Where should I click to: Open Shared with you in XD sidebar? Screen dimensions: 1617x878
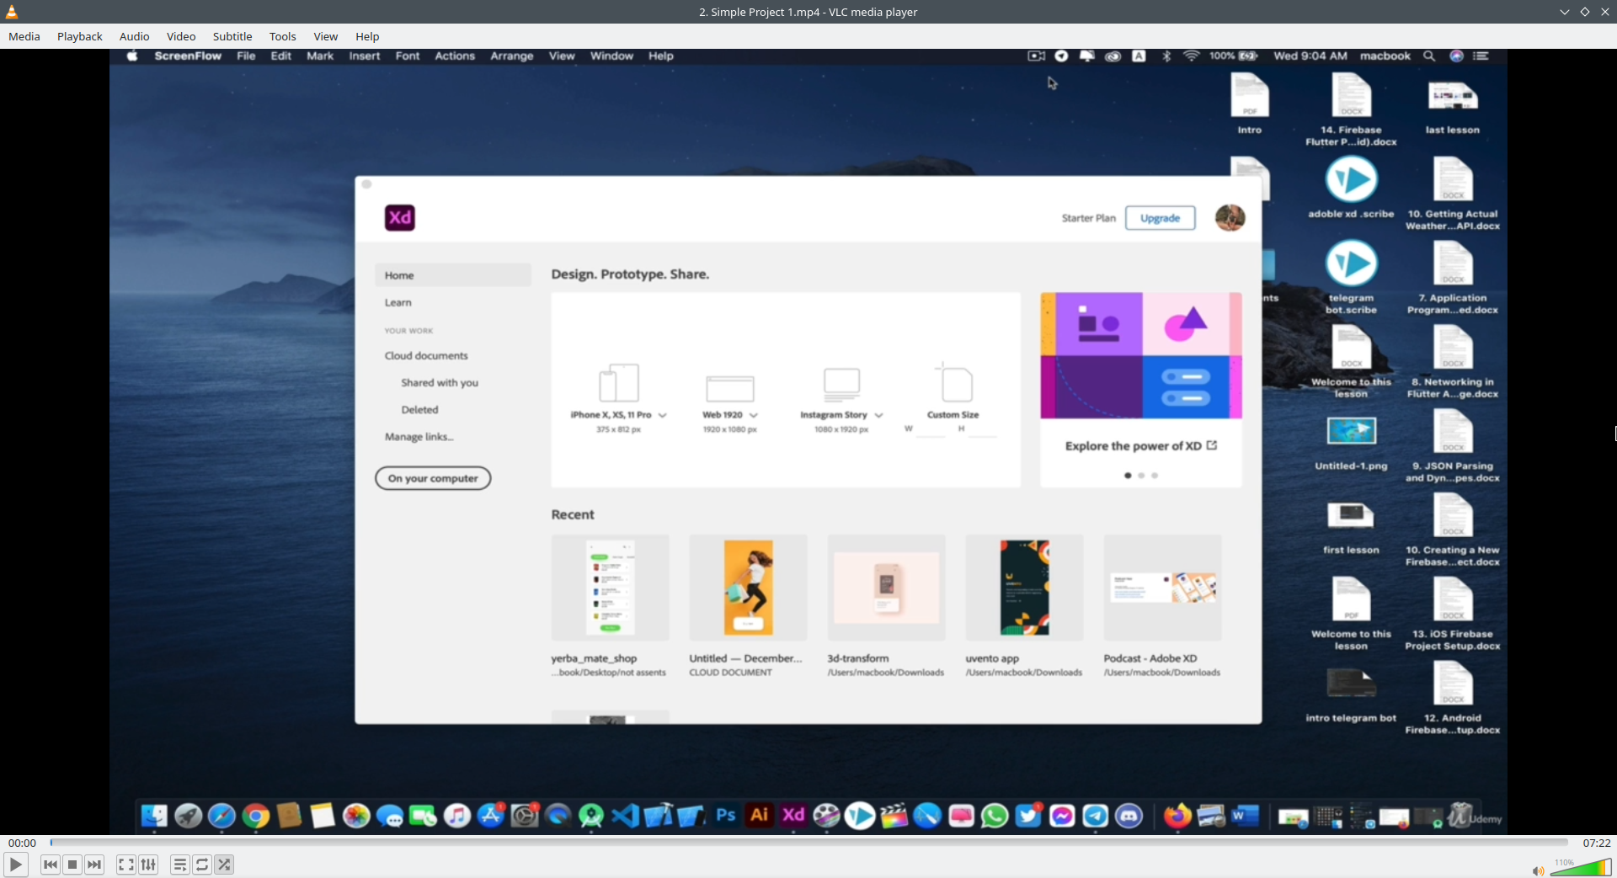[440, 383]
